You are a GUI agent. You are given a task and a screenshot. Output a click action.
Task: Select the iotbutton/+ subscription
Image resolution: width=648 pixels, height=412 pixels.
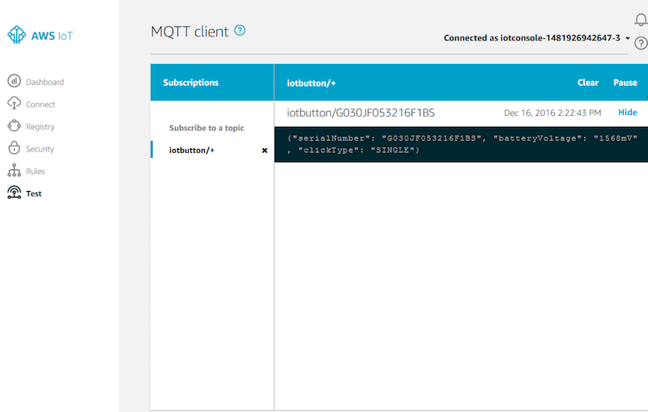pyautogui.click(x=192, y=151)
